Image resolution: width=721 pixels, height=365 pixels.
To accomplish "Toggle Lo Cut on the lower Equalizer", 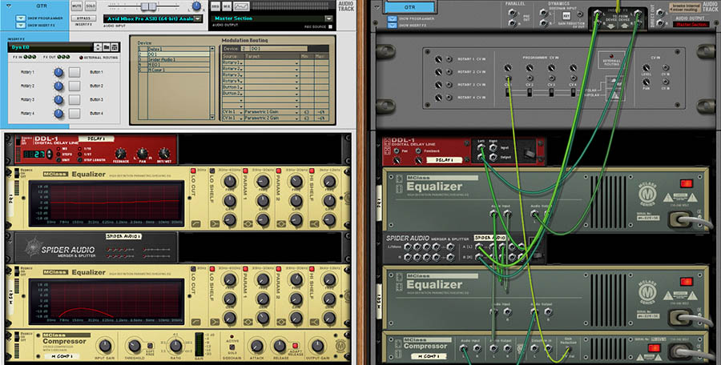I will point(194,269).
